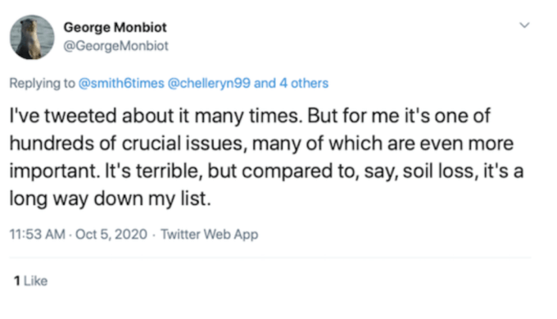View who liked via '1 Like'
This screenshot has width=557, height=319.
point(30,281)
